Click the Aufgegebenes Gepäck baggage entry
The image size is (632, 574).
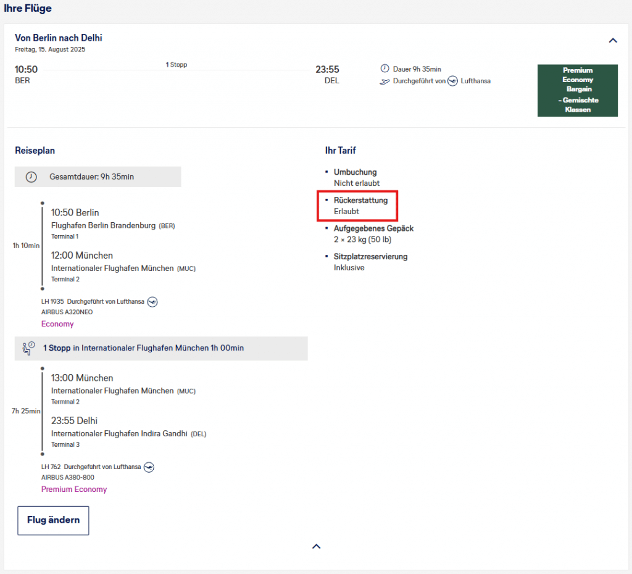pyautogui.click(x=373, y=234)
